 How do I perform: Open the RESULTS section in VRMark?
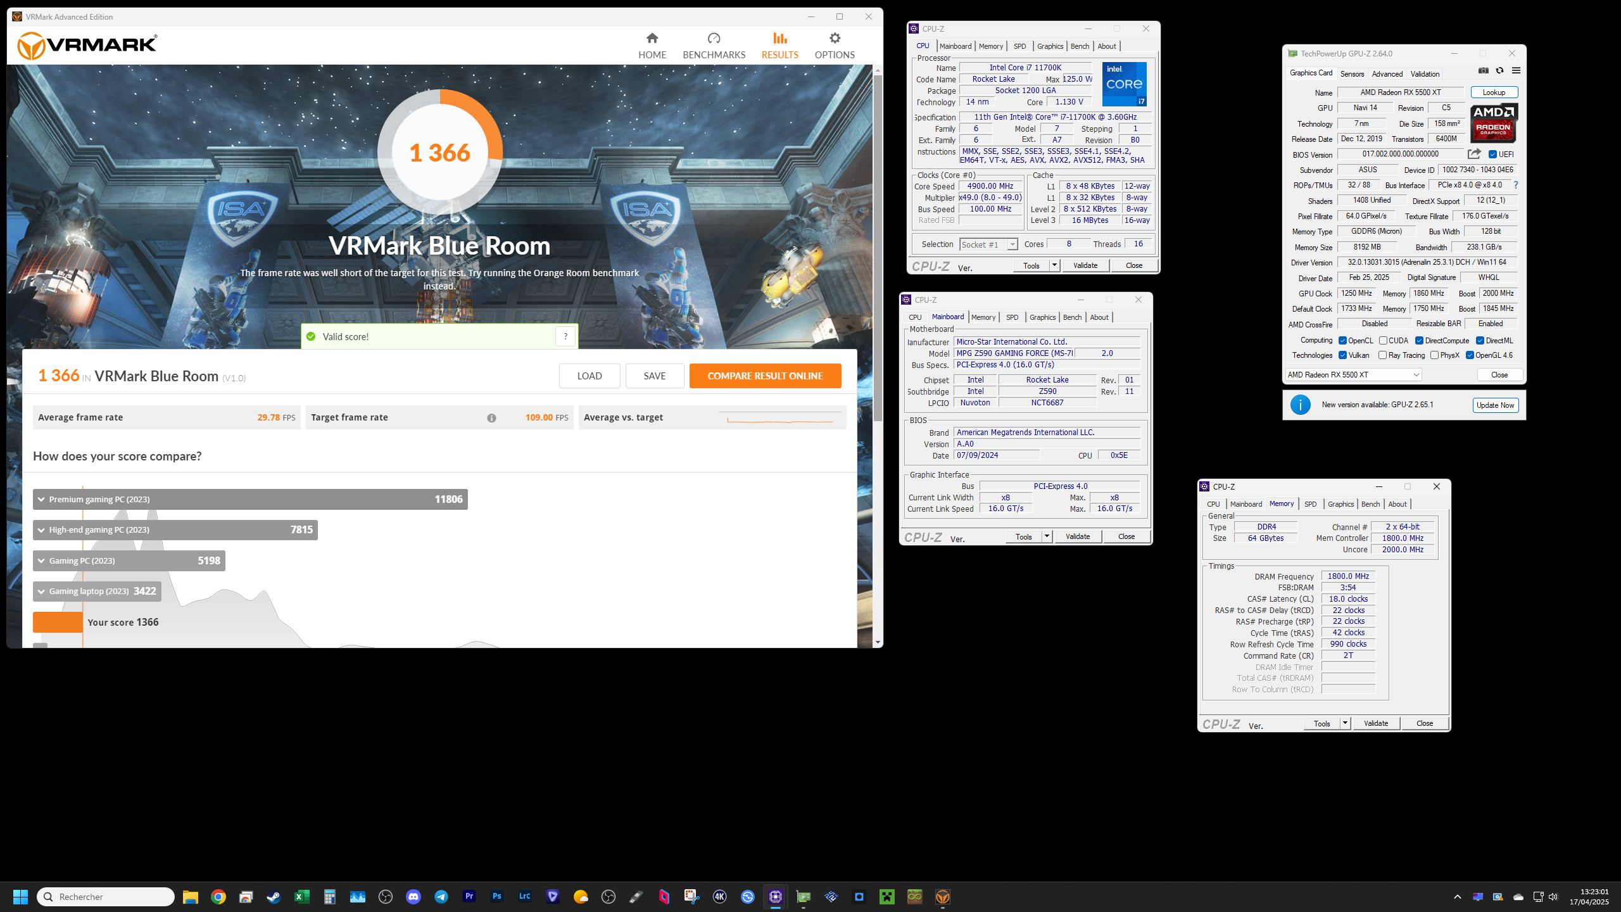(779, 46)
